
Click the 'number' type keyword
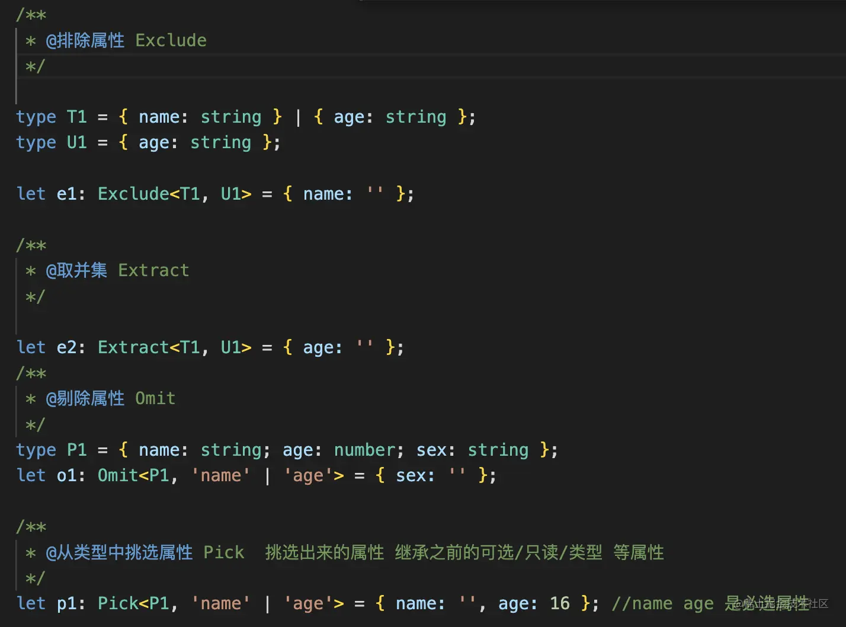[x=365, y=450]
